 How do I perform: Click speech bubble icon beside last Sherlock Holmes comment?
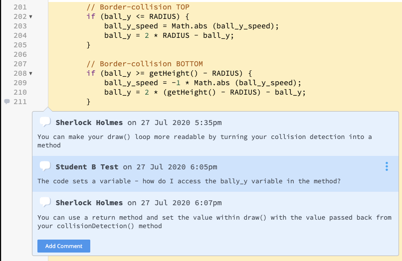(x=45, y=202)
